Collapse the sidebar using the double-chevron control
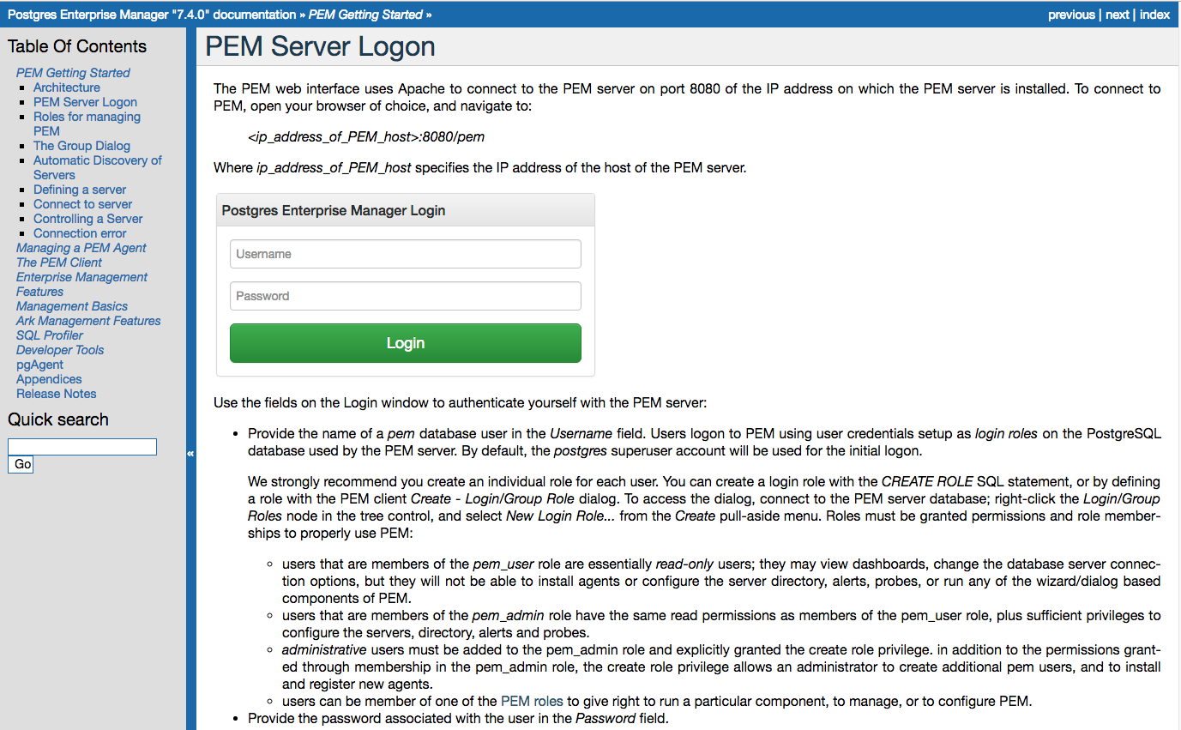This screenshot has height=730, width=1181. click(x=190, y=453)
